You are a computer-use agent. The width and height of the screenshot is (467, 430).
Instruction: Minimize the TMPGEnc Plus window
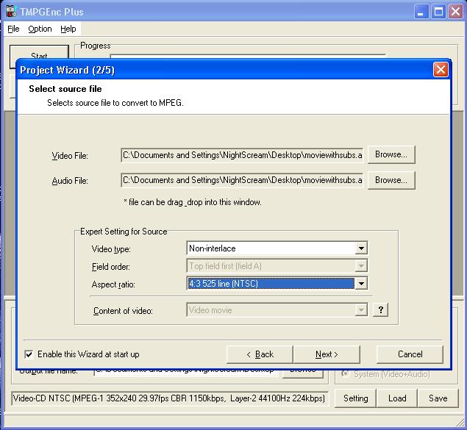tap(421, 12)
